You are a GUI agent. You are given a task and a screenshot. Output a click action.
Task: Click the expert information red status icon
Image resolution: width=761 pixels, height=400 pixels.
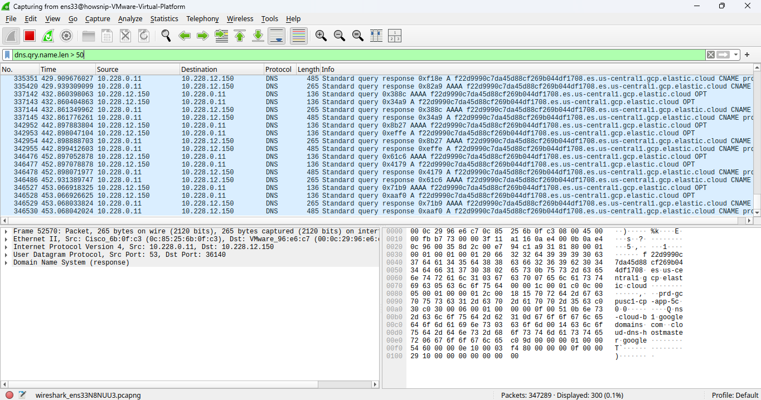[9, 395]
